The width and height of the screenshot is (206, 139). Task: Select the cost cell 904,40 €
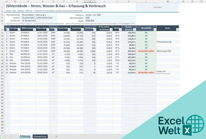129,51
